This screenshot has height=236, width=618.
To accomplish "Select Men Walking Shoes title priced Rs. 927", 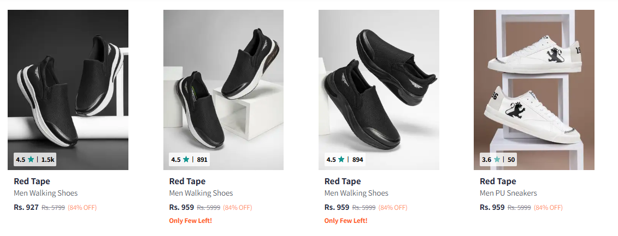I will [x=46, y=193].
